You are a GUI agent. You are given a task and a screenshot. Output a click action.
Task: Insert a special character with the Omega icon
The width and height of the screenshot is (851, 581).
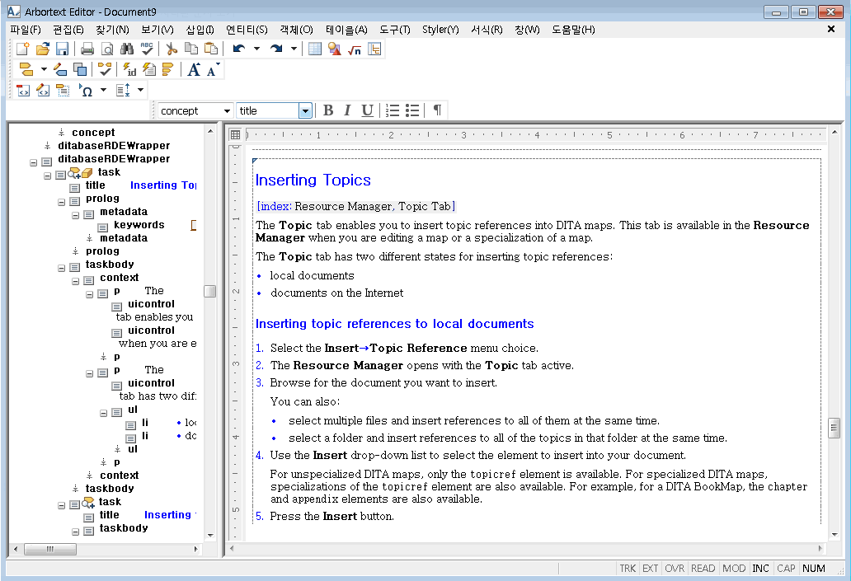[x=86, y=90]
